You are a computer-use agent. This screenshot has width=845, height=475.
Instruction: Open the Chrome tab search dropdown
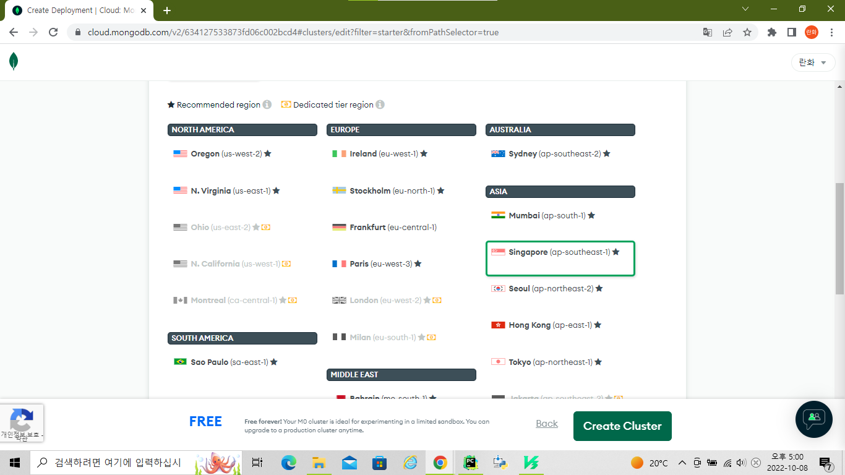(x=745, y=9)
